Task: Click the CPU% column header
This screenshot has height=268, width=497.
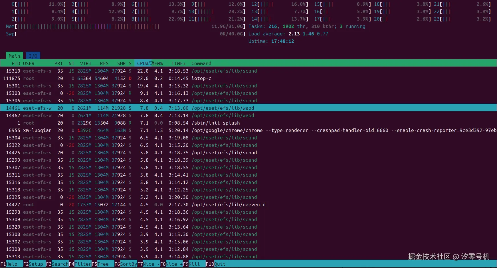Action: click(x=143, y=63)
